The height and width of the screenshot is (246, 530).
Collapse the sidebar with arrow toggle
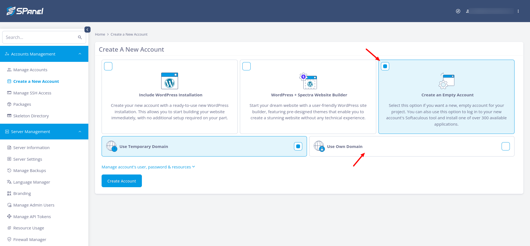[x=88, y=30]
